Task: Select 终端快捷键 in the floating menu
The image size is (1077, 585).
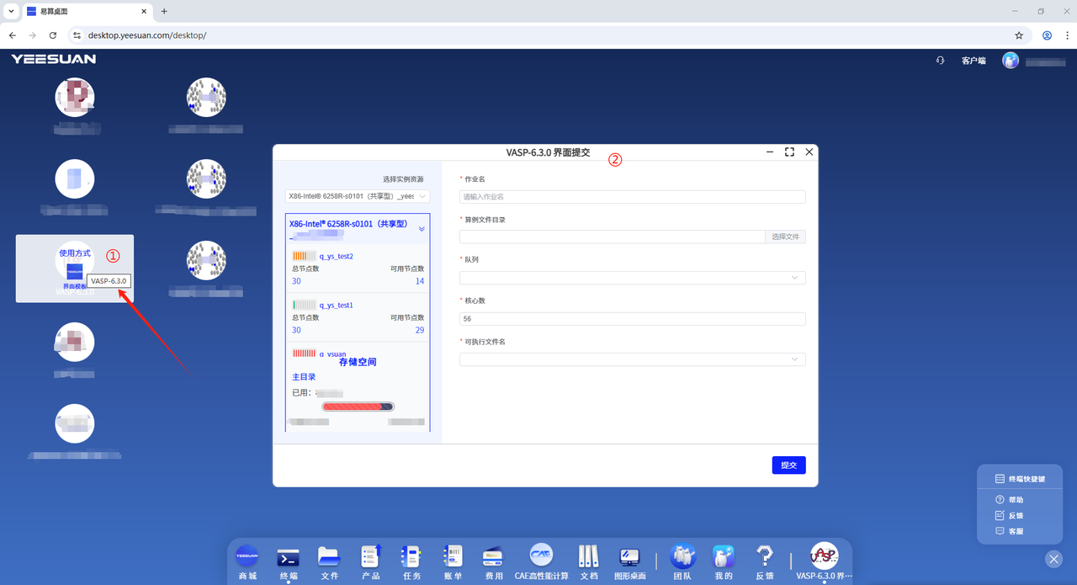Action: [x=1020, y=479]
